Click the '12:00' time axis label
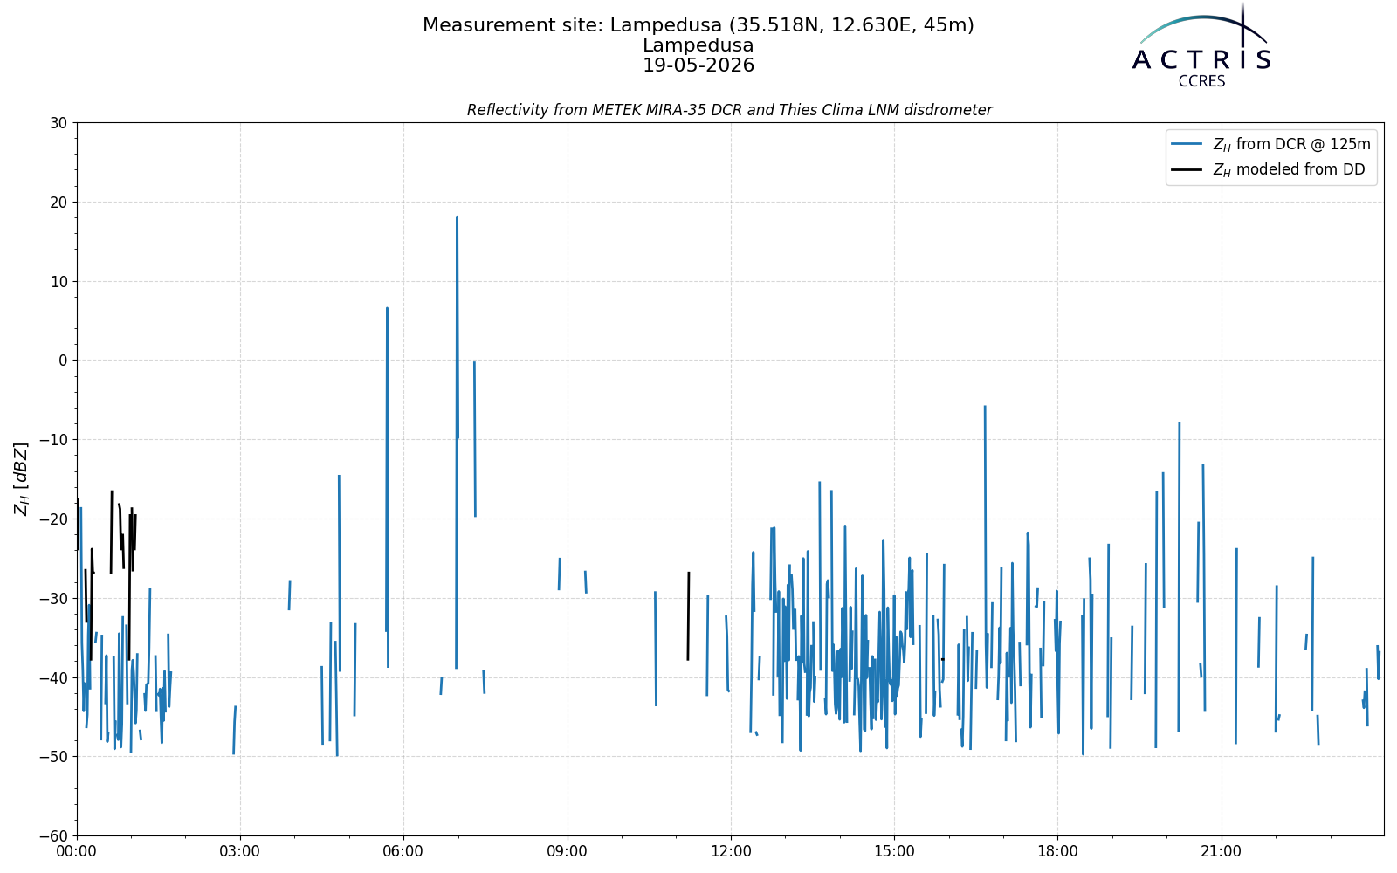 [731, 851]
